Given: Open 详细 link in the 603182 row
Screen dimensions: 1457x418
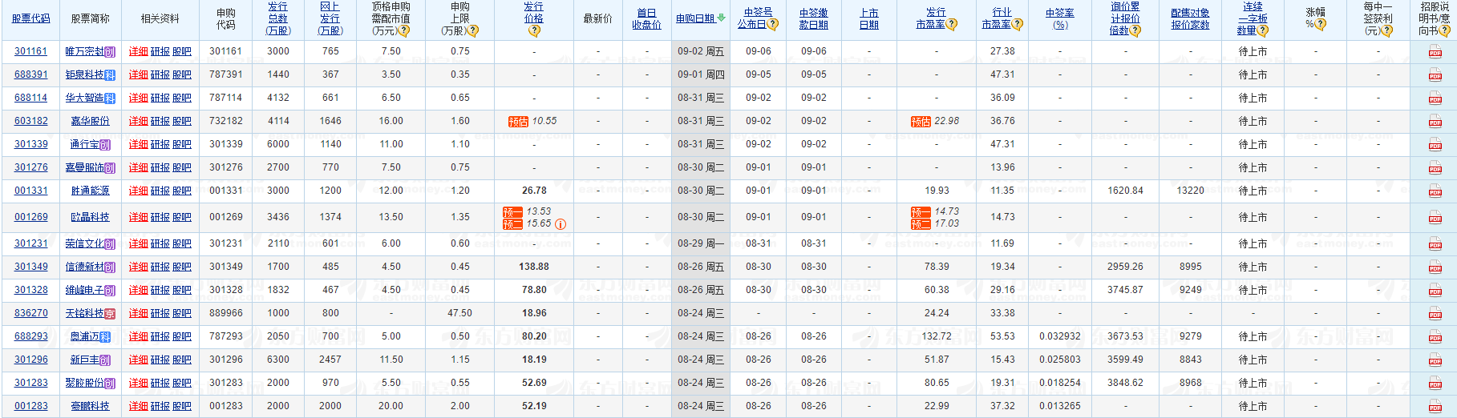Looking at the screenshot, I should tap(139, 121).
